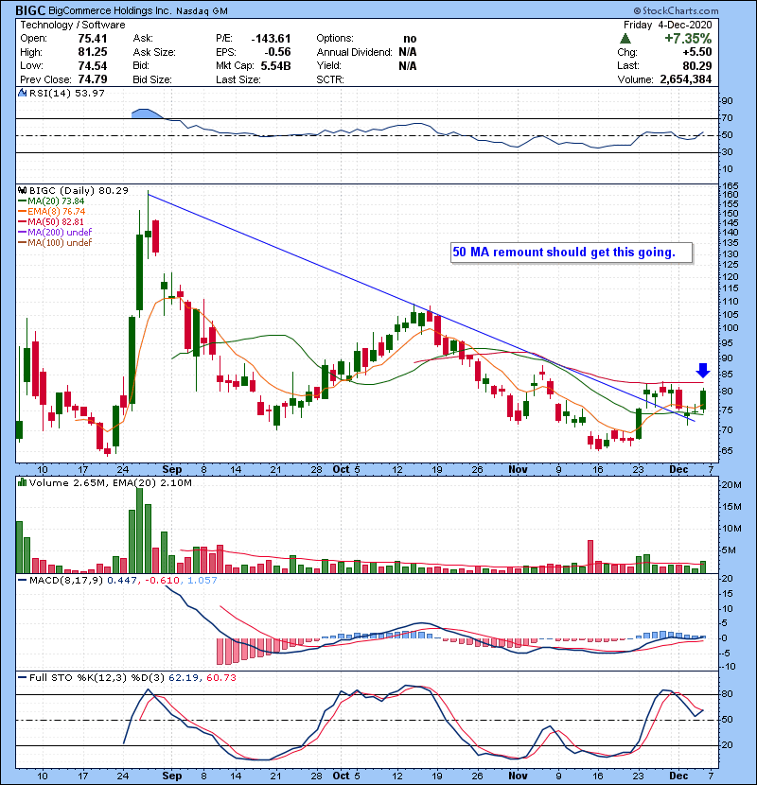
Task: Select the MA(20) 73.84 legend entry
Action: [x=51, y=201]
